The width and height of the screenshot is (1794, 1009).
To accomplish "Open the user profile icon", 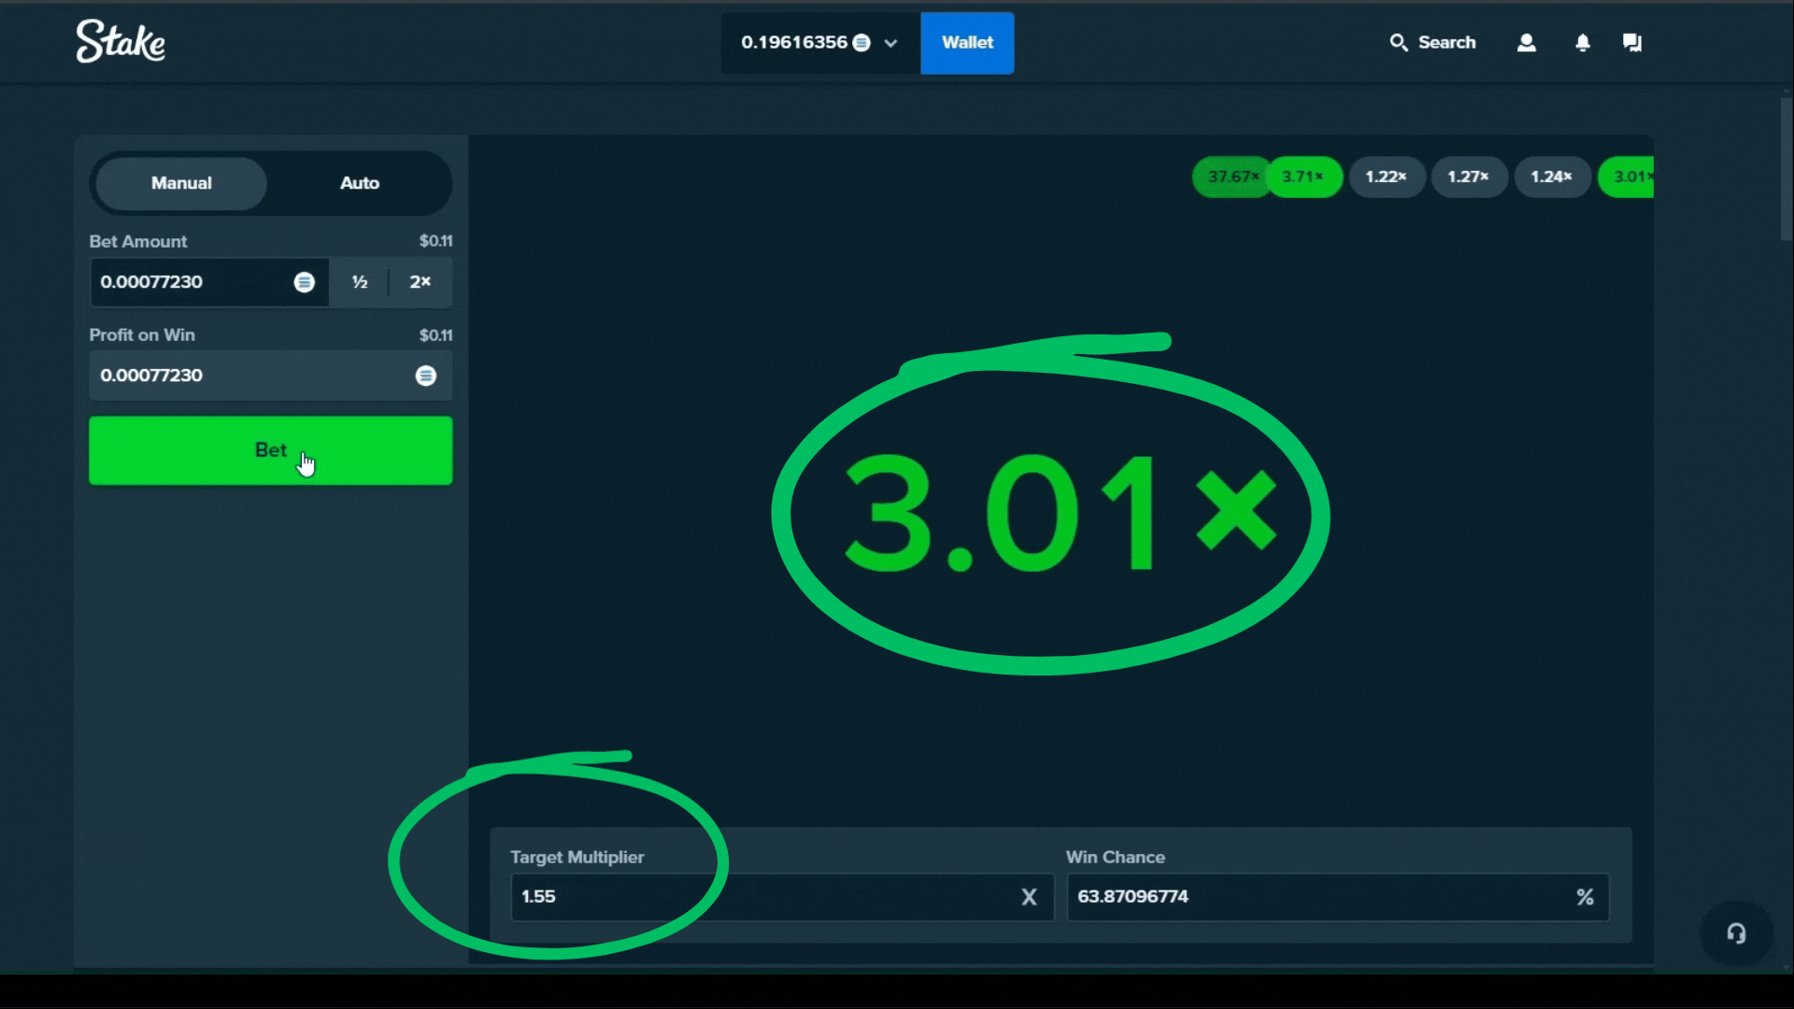I will pyautogui.click(x=1527, y=42).
